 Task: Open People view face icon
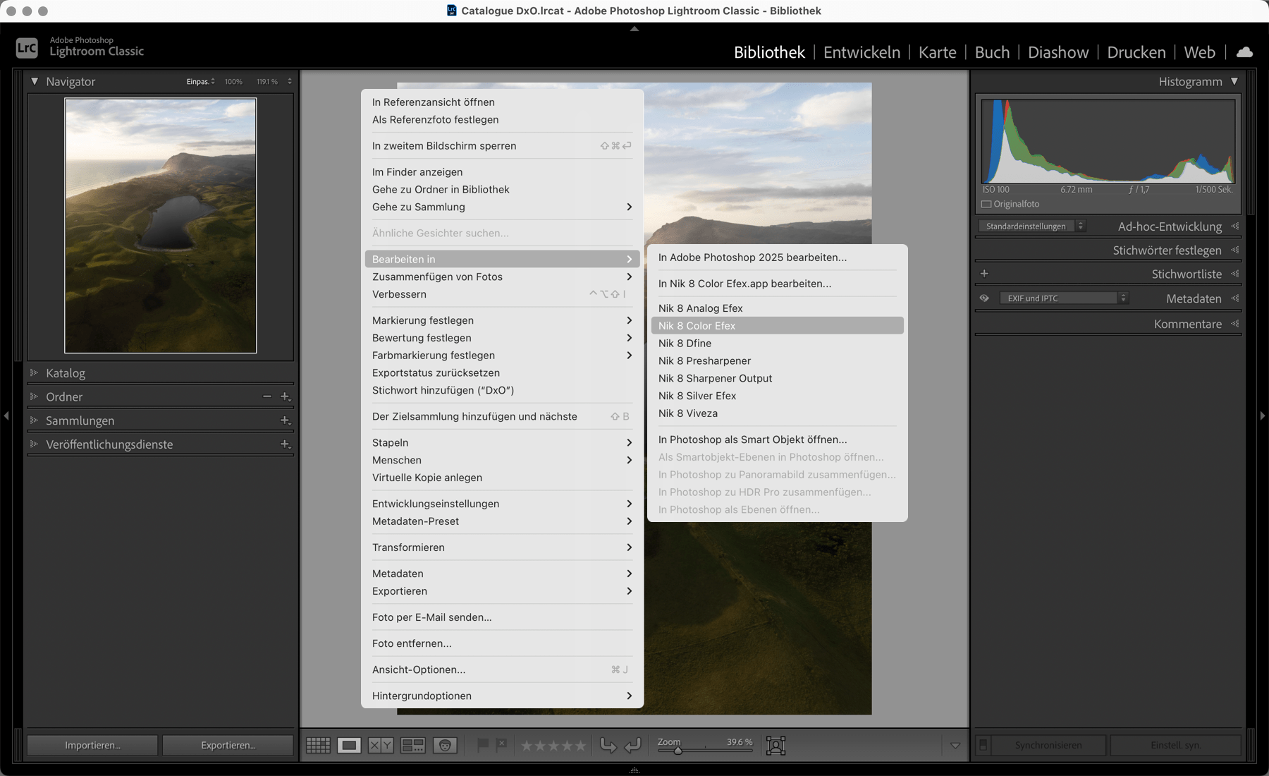pos(445,745)
